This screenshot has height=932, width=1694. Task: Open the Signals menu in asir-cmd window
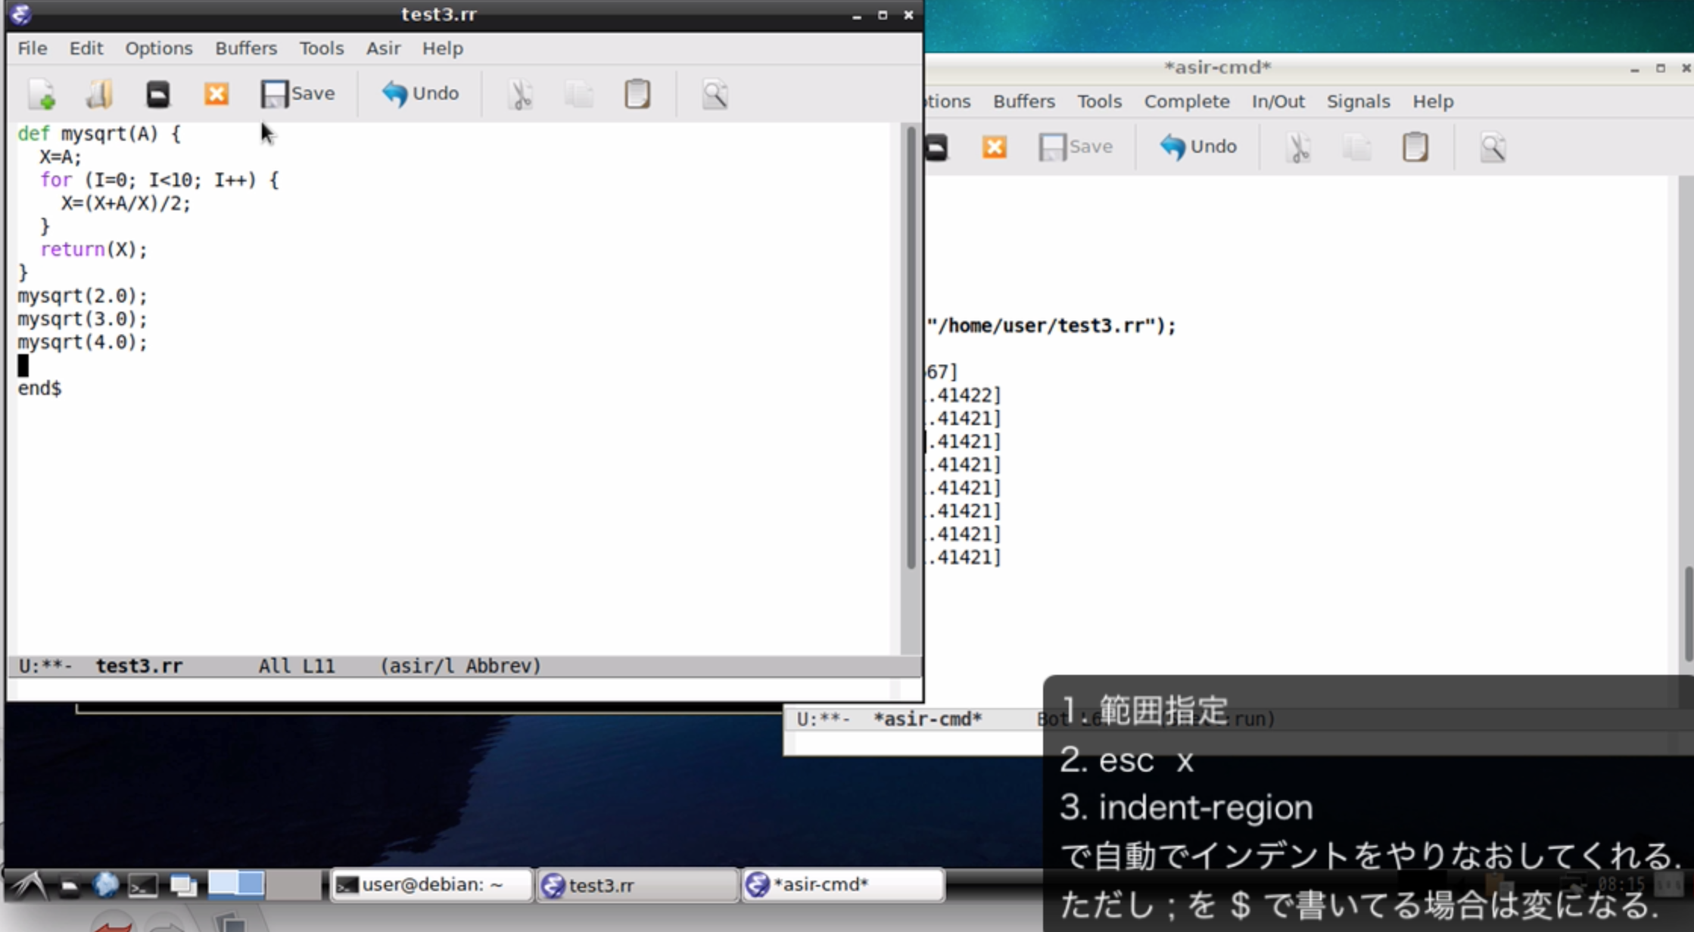pyautogui.click(x=1358, y=101)
